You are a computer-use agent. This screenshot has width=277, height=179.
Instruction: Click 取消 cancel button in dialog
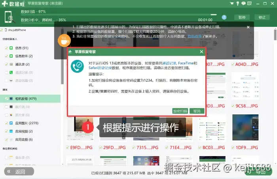tap(197, 111)
